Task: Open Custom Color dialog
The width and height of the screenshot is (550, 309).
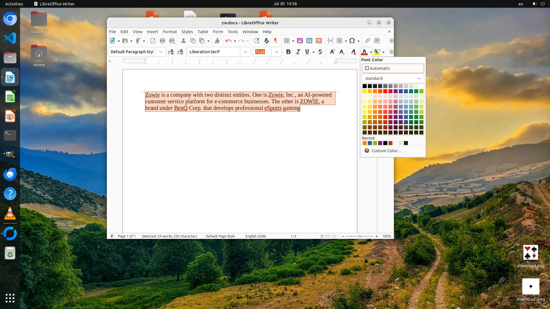Action: (x=386, y=151)
